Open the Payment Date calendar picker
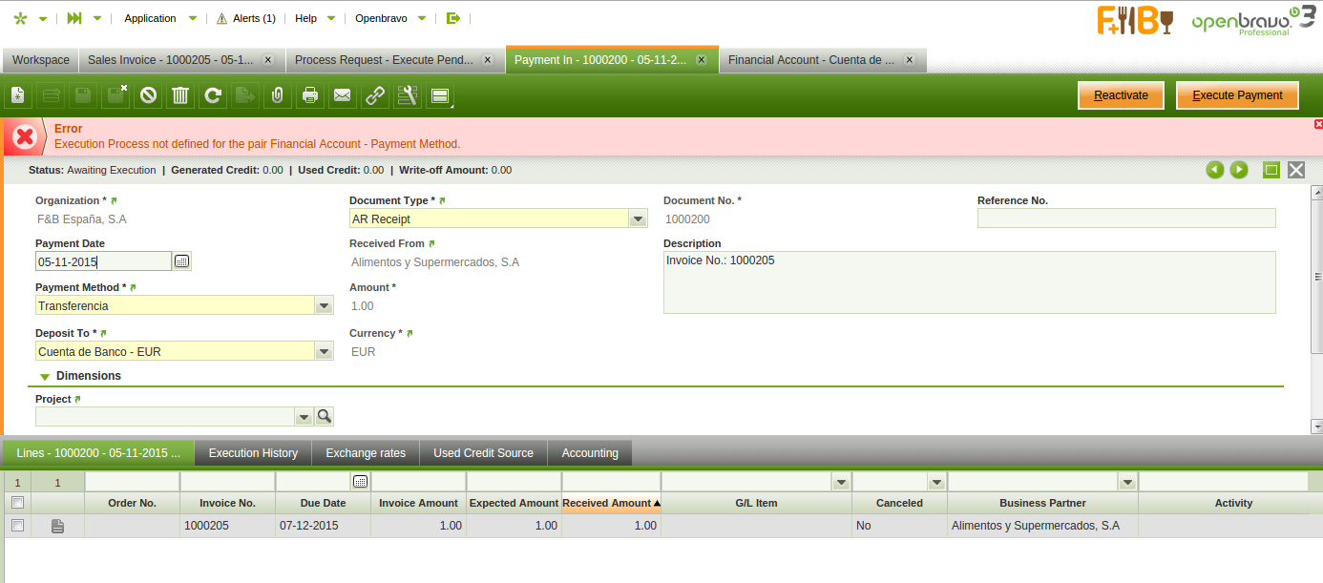Viewport: 1323px width, 583px height. 182,261
